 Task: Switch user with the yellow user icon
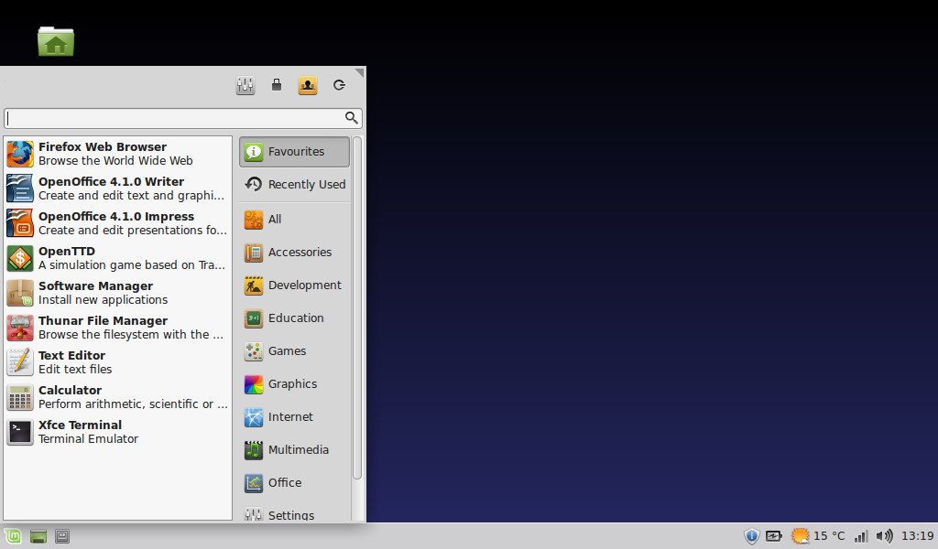[307, 84]
